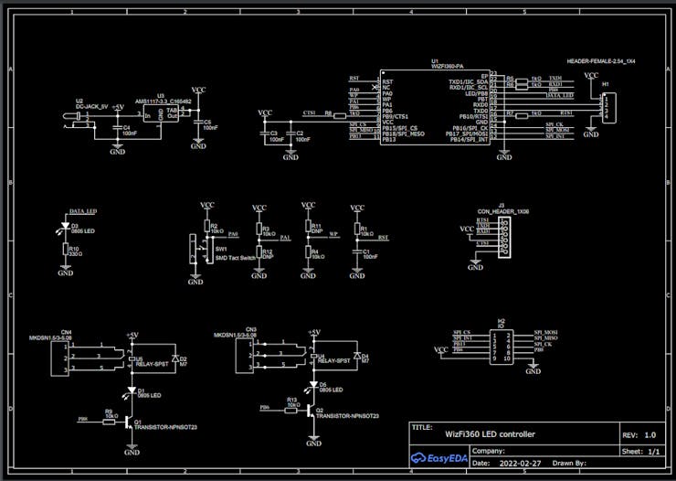The height and width of the screenshot is (481, 676).
Task: Pick the Q1 NPN transistor symbol
Action: [130, 422]
